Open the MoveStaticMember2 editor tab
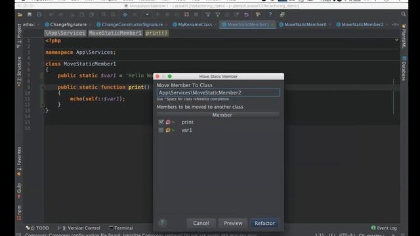 (x=360, y=24)
